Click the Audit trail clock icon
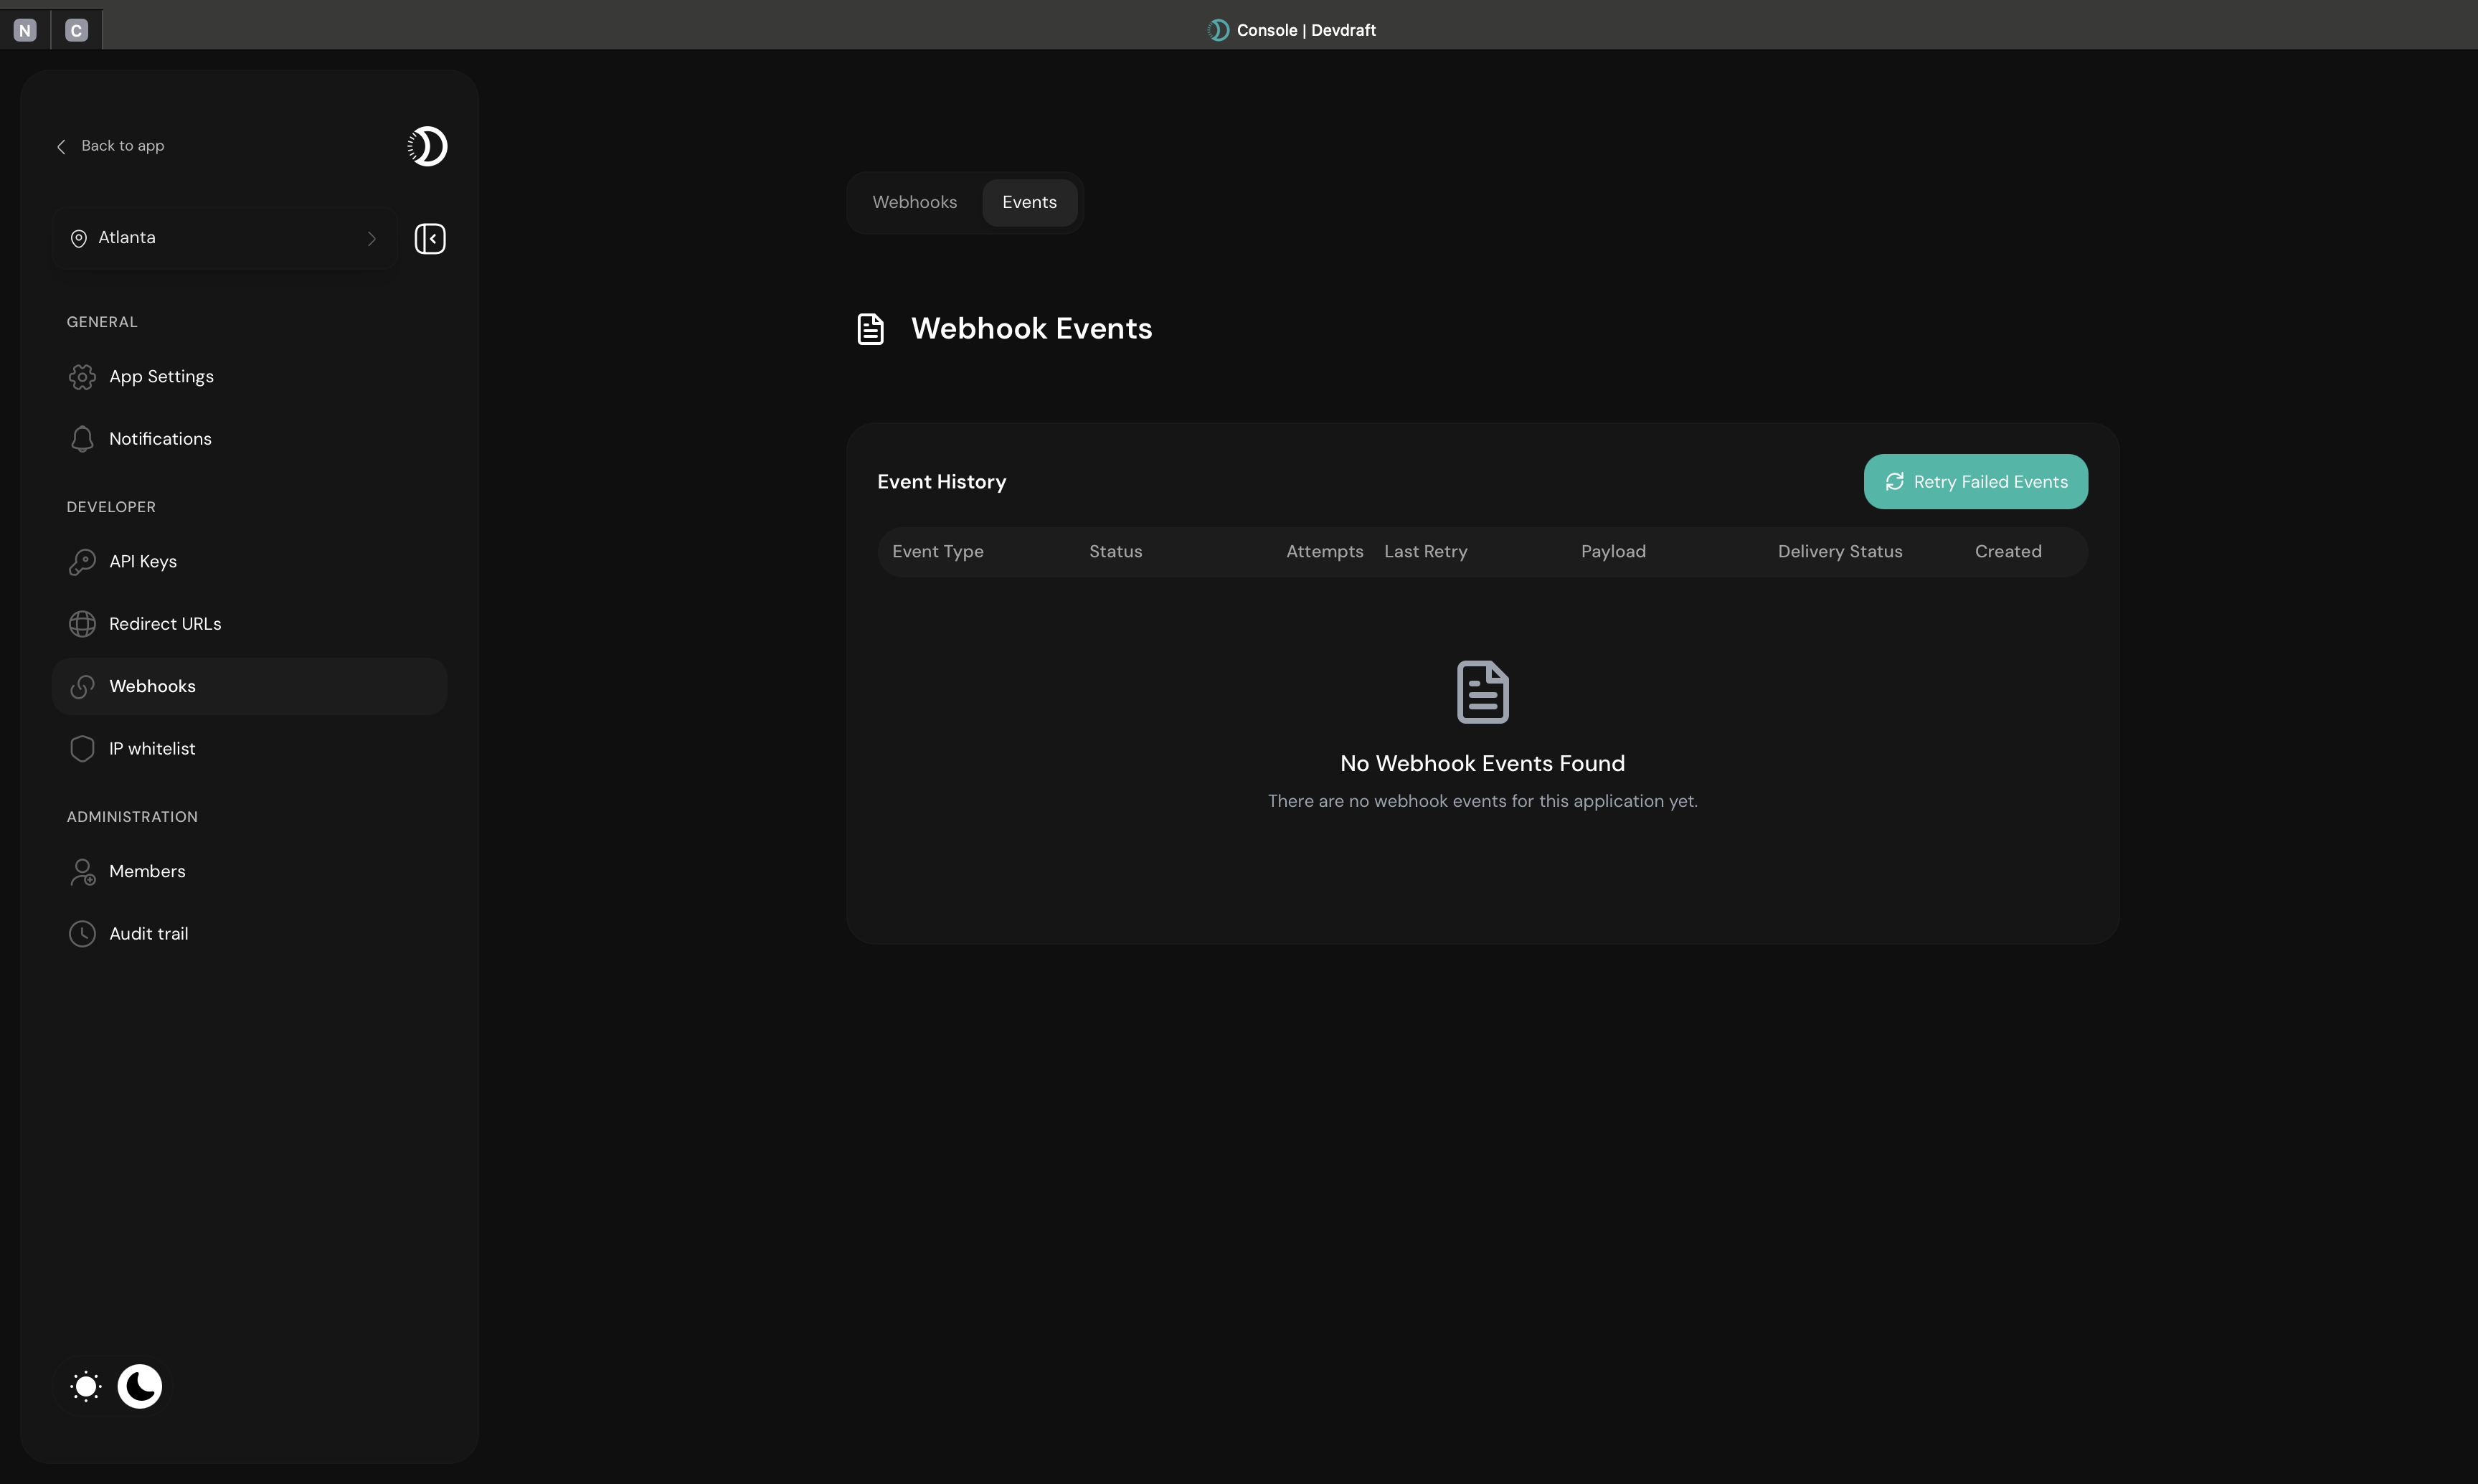Image resolution: width=2478 pixels, height=1484 pixels. 82,933
